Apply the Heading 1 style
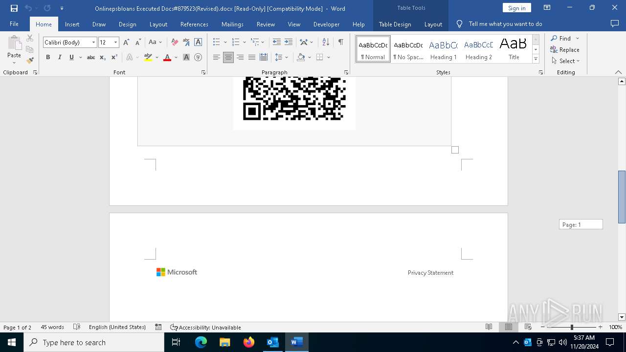The image size is (626, 352). (444, 49)
